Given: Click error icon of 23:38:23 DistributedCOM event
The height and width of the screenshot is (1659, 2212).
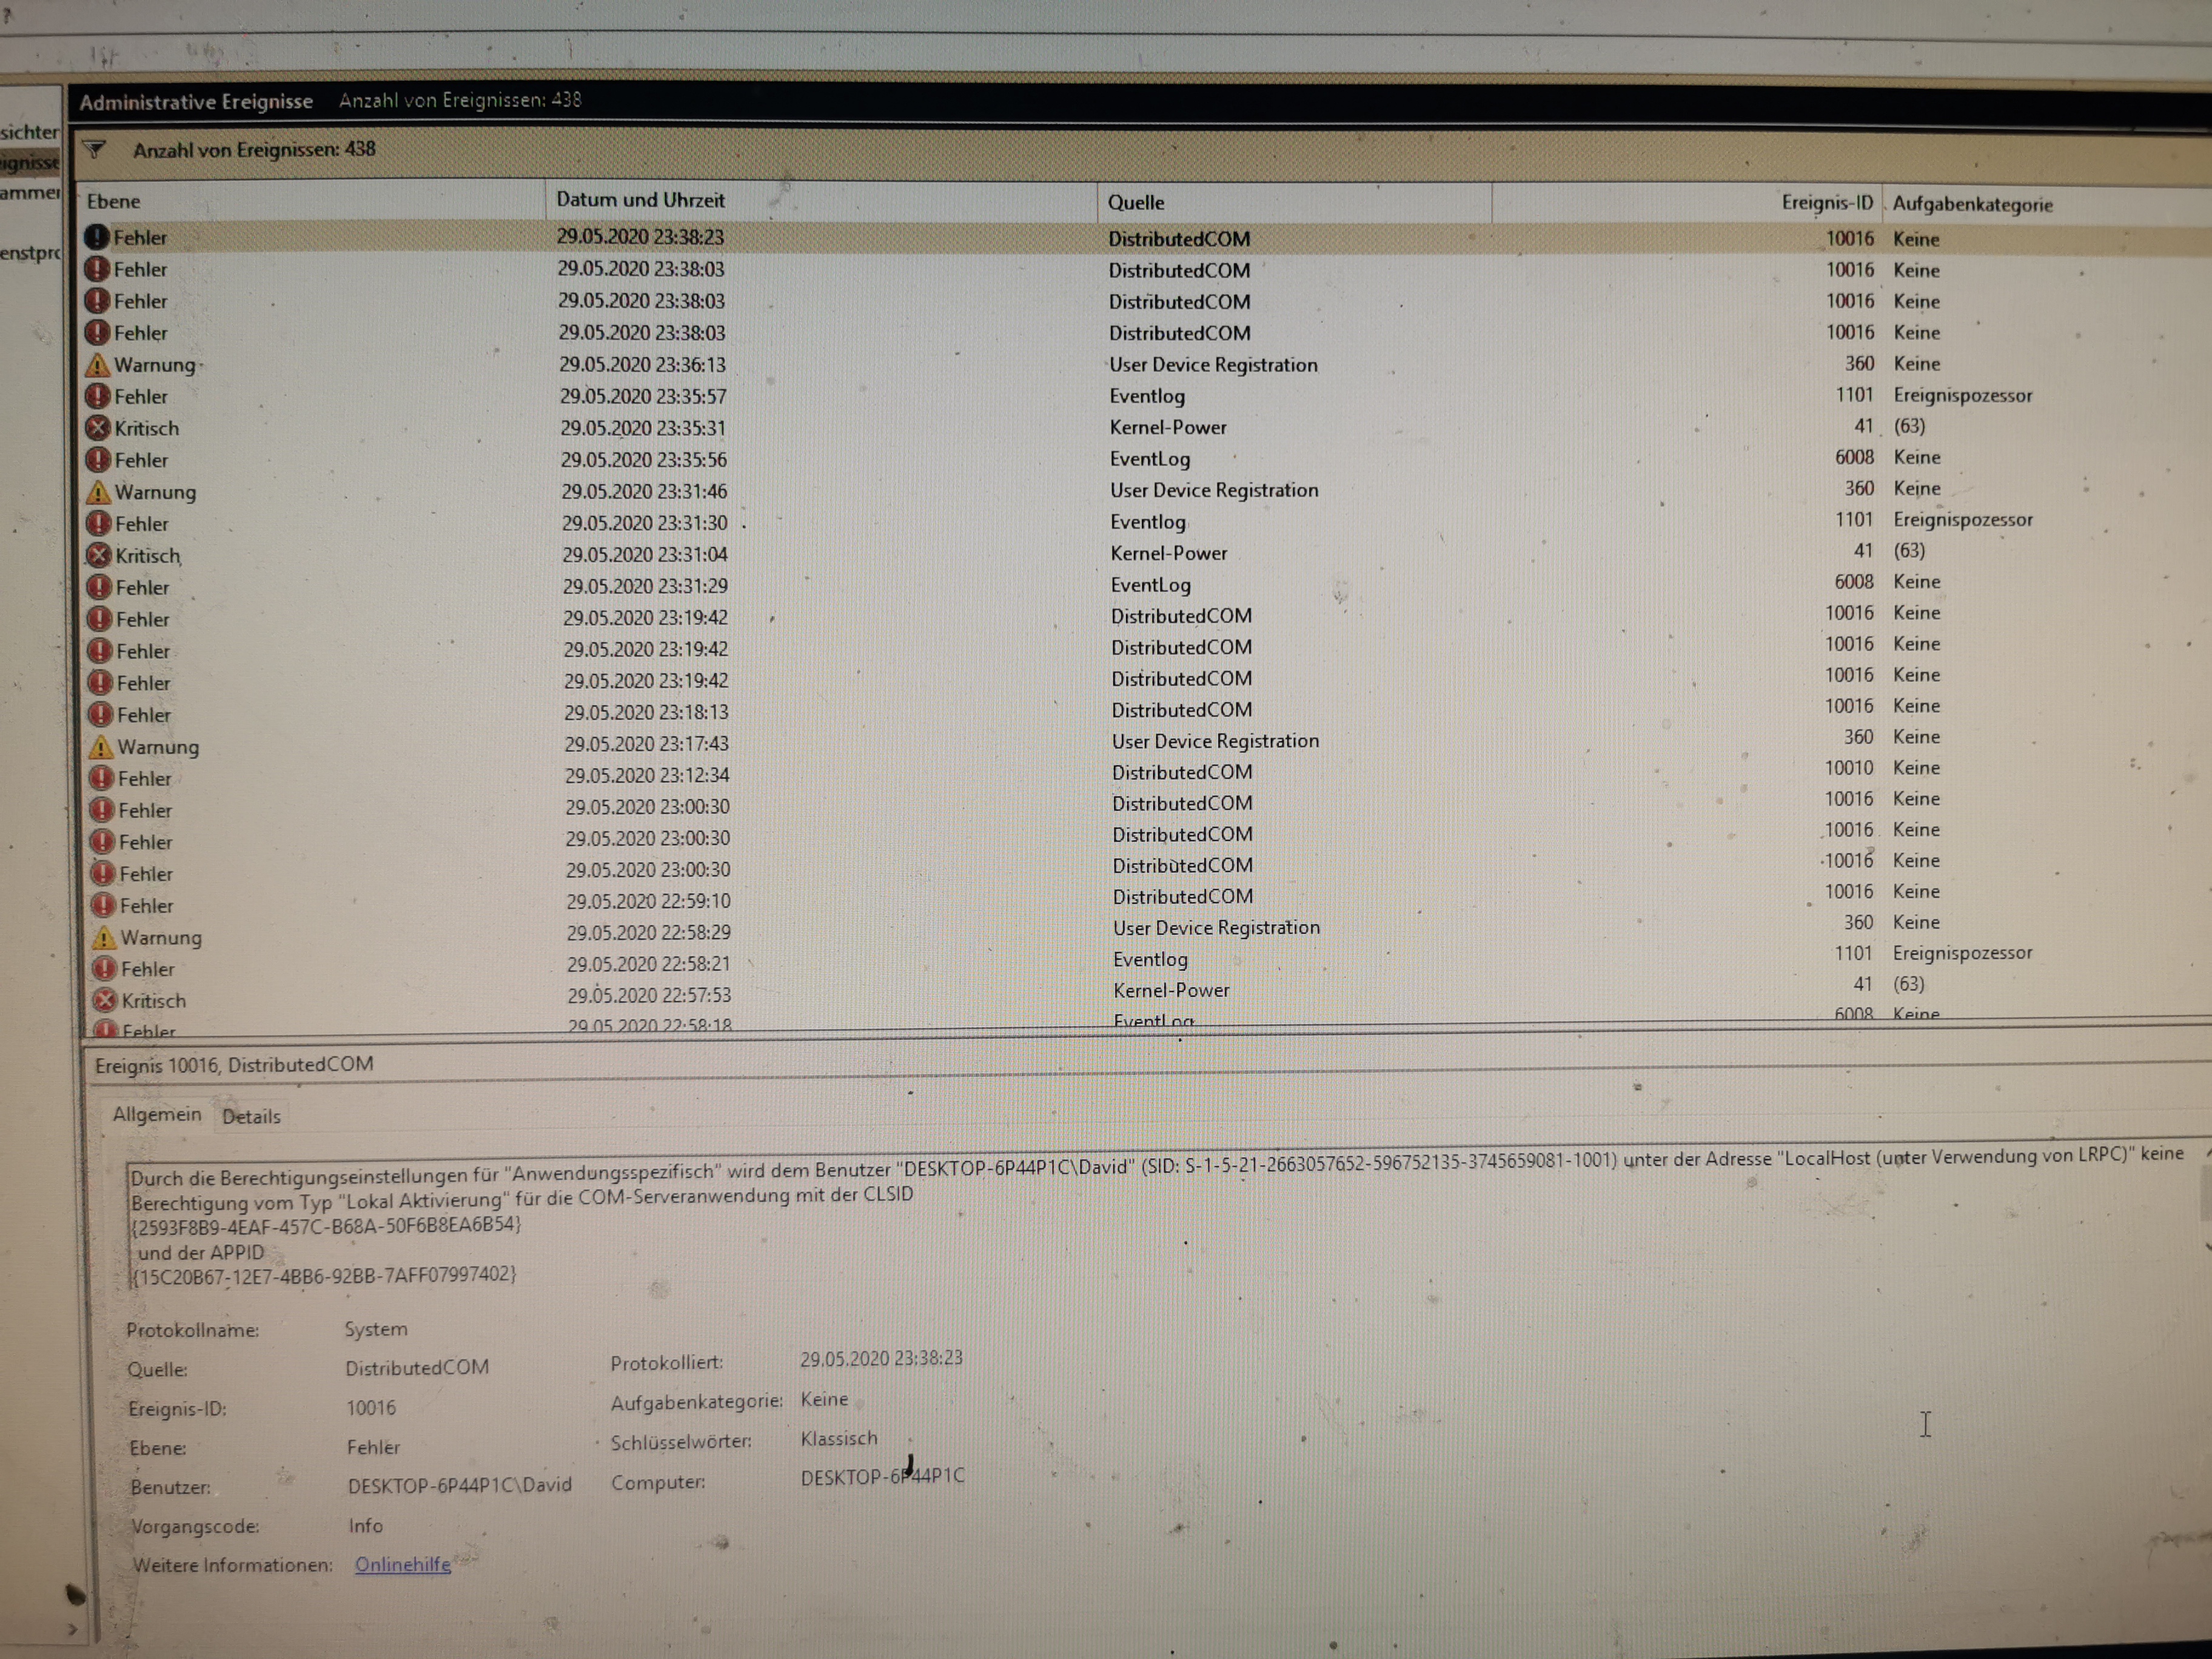Looking at the screenshot, I should [96, 237].
